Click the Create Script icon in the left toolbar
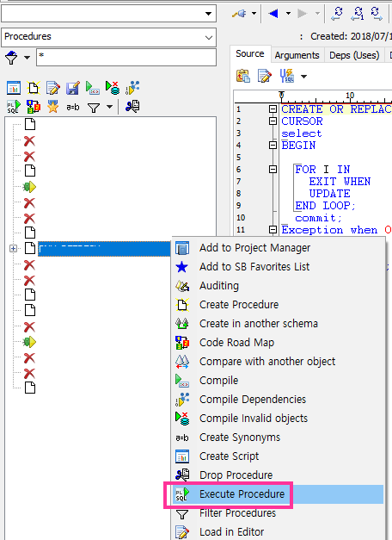The width and height of the screenshot is (392, 540). pos(14,88)
